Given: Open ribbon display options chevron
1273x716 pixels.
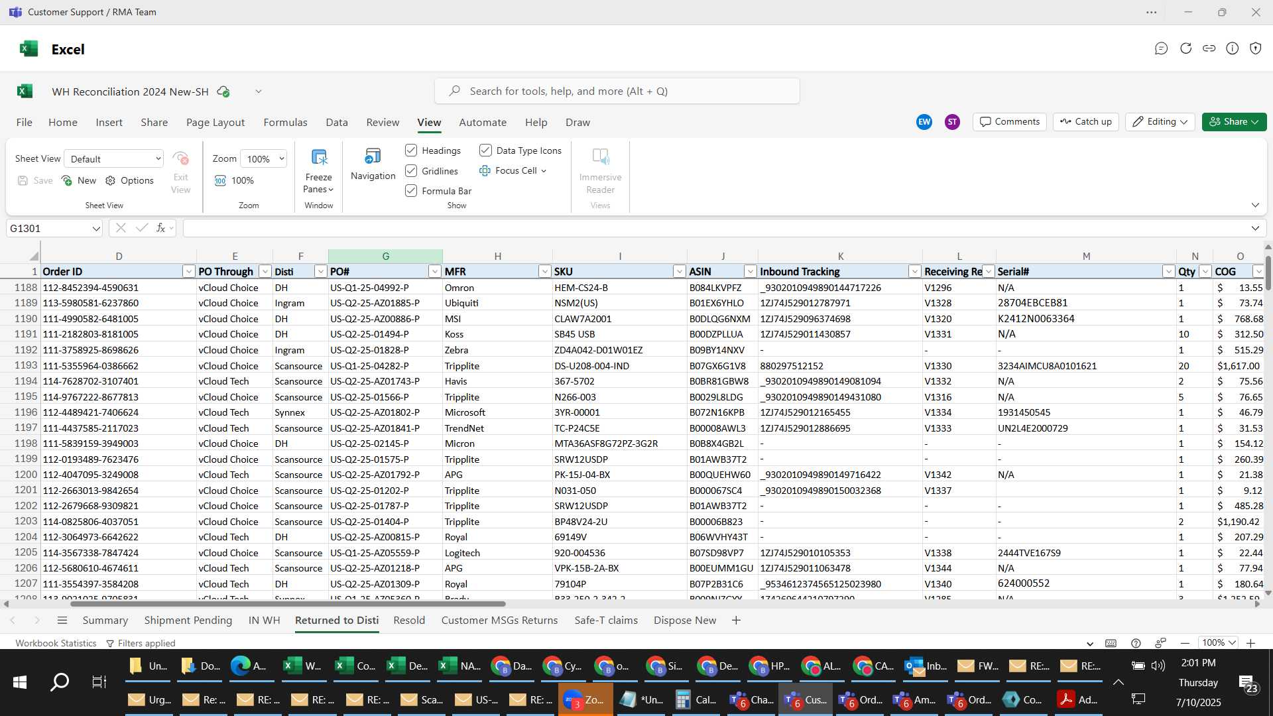Looking at the screenshot, I should pos(1255,205).
